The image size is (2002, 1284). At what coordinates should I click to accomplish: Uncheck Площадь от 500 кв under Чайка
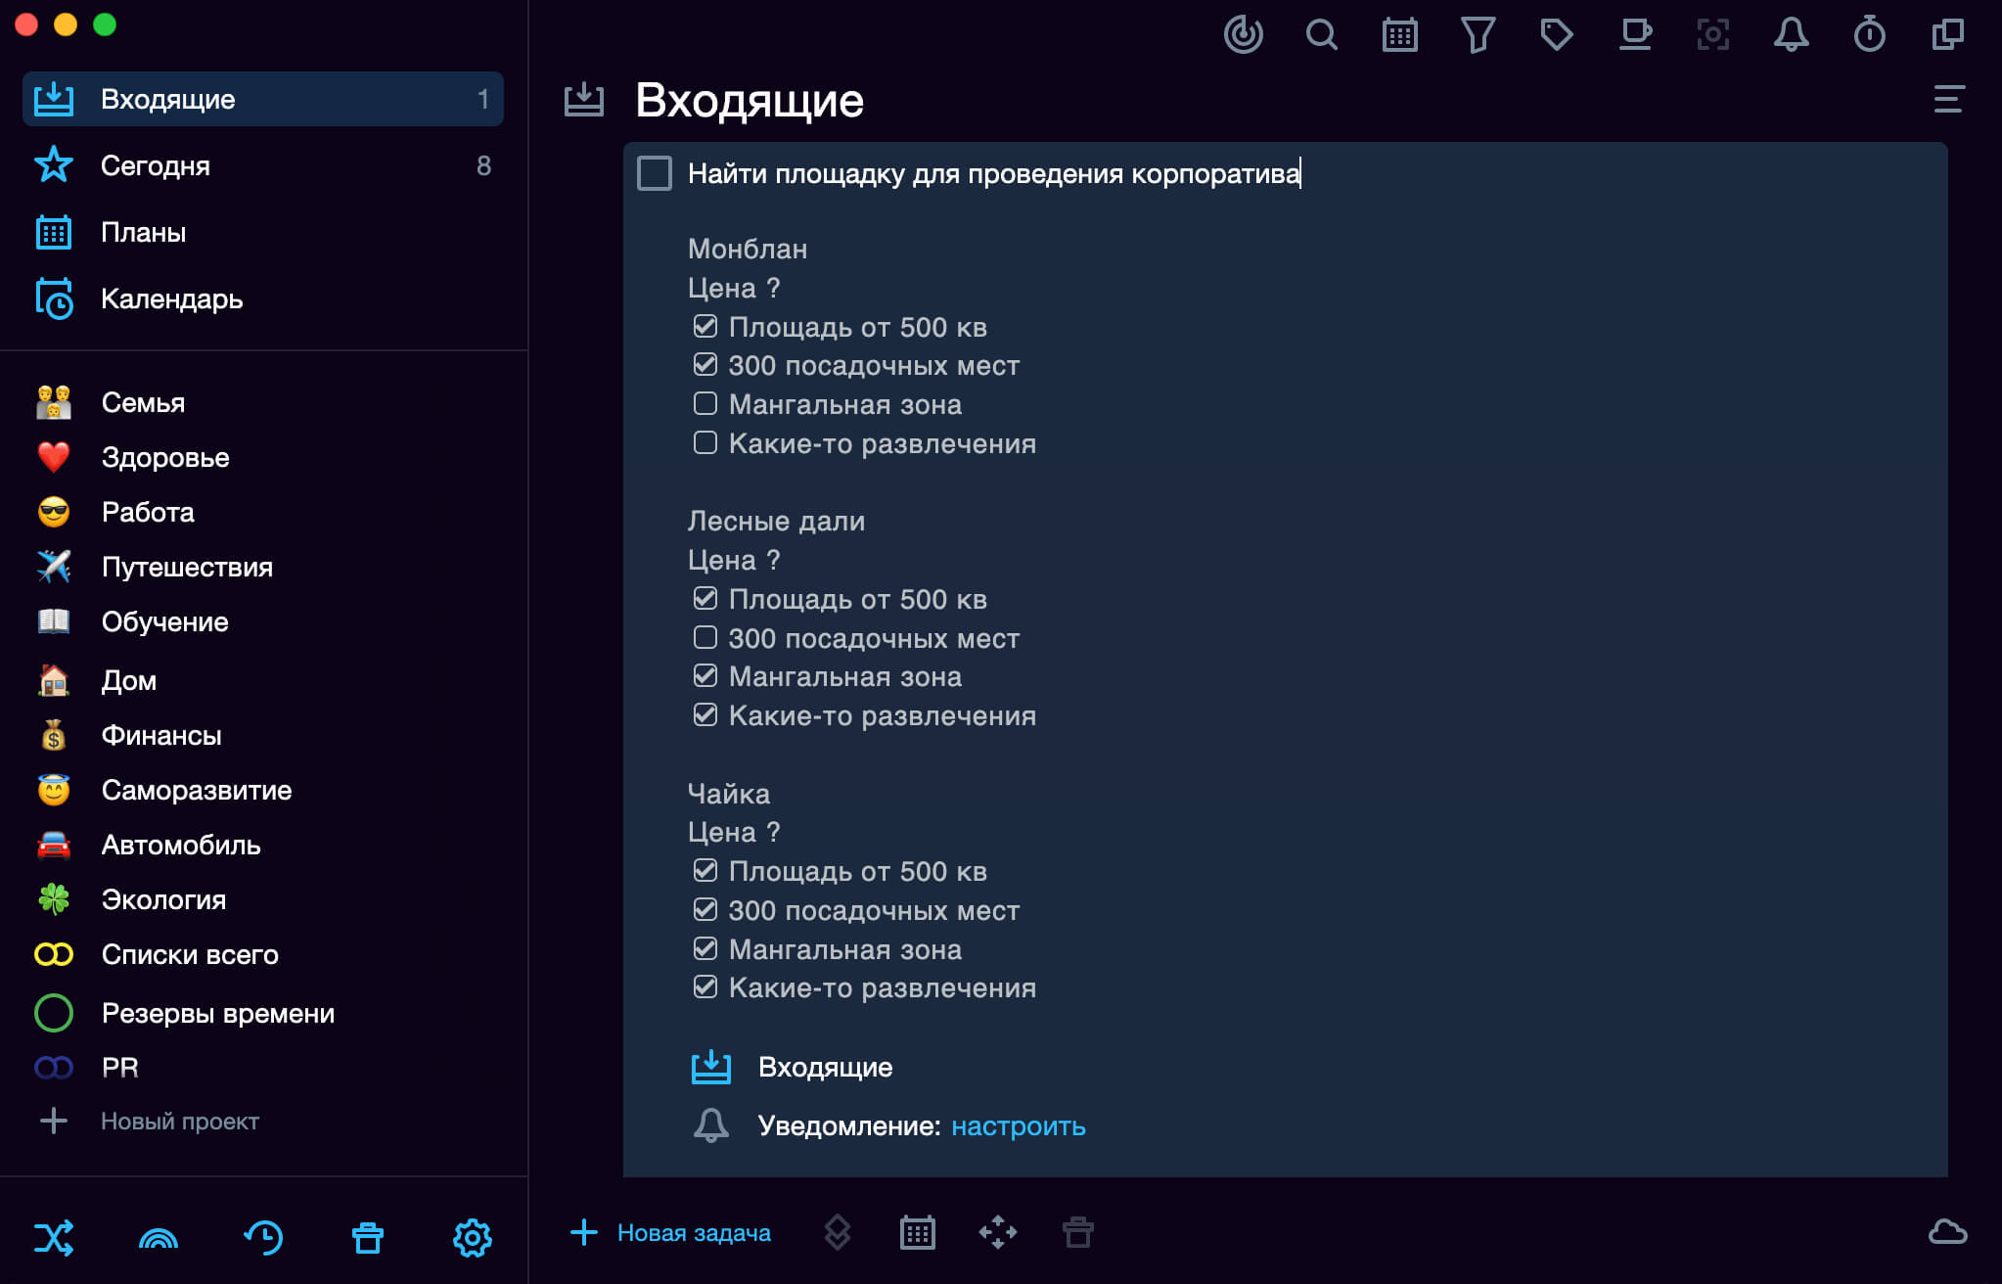click(x=705, y=870)
